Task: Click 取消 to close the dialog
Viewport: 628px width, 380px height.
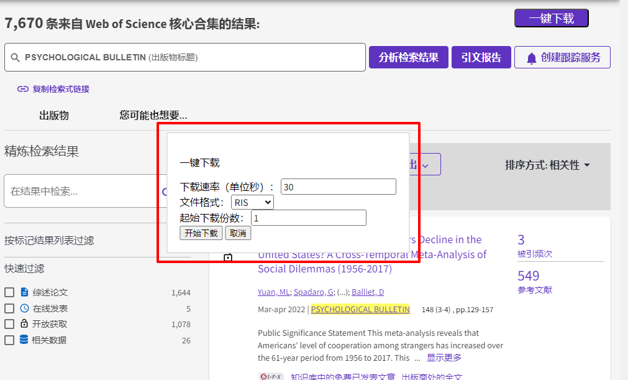Action: [x=238, y=233]
